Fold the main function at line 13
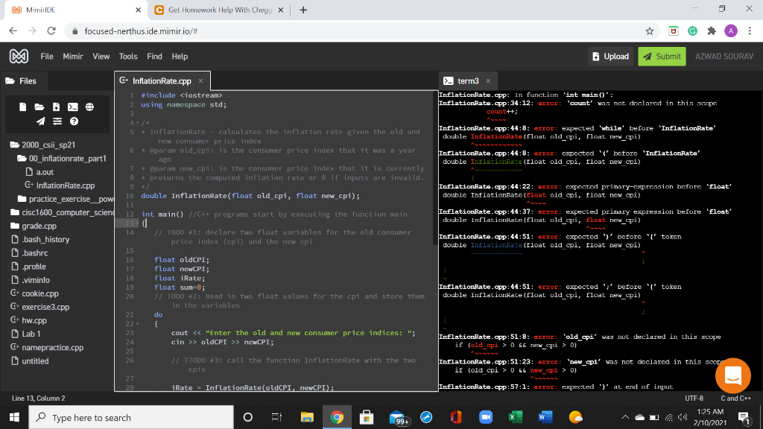Image resolution: width=763 pixels, height=429 pixels. 136,223
